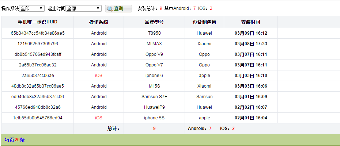Viewport: 340px width, 146px height.
Task: Click the red 总计 count 9 in footer
Action: [x=154, y=128]
